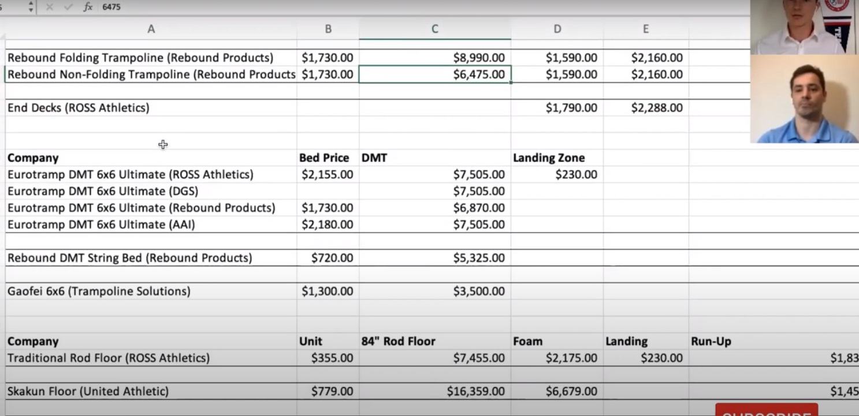Select the $6,679.00 cell
The width and height of the screenshot is (859, 416).
tap(557, 391)
